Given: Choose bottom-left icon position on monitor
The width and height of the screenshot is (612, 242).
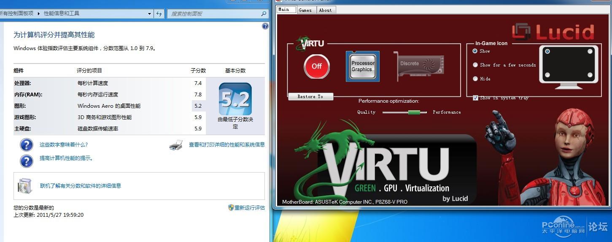Looking at the screenshot, I should (x=547, y=75).
